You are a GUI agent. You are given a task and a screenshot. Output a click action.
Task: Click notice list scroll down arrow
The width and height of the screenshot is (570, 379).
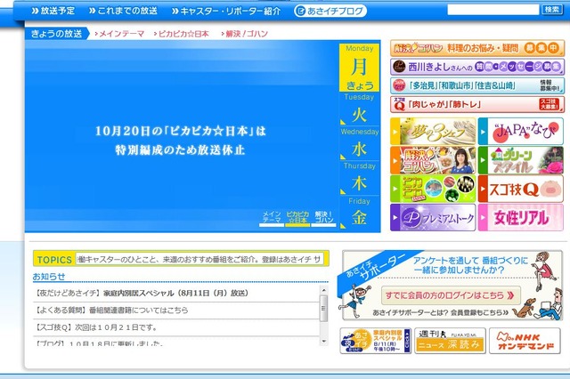tap(323, 342)
